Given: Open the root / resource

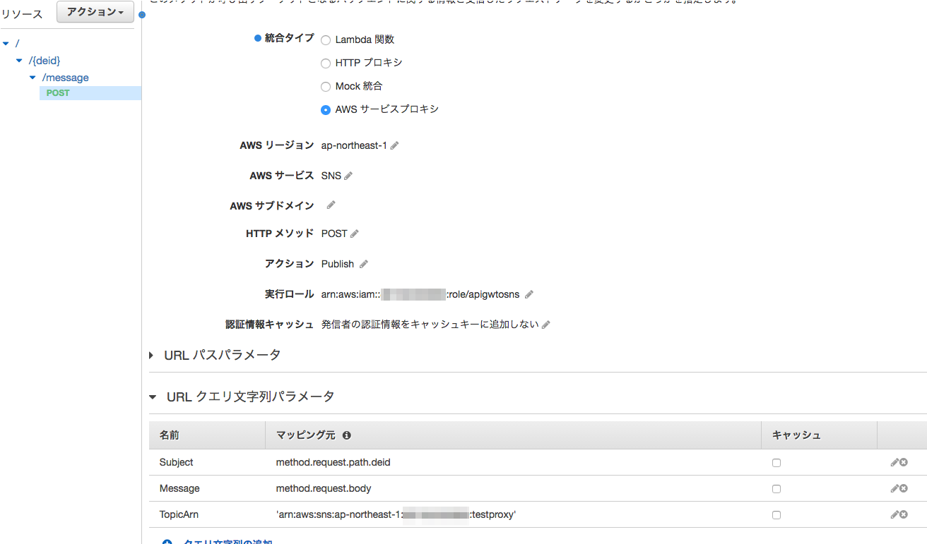Looking at the screenshot, I should pyautogui.click(x=17, y=44).
